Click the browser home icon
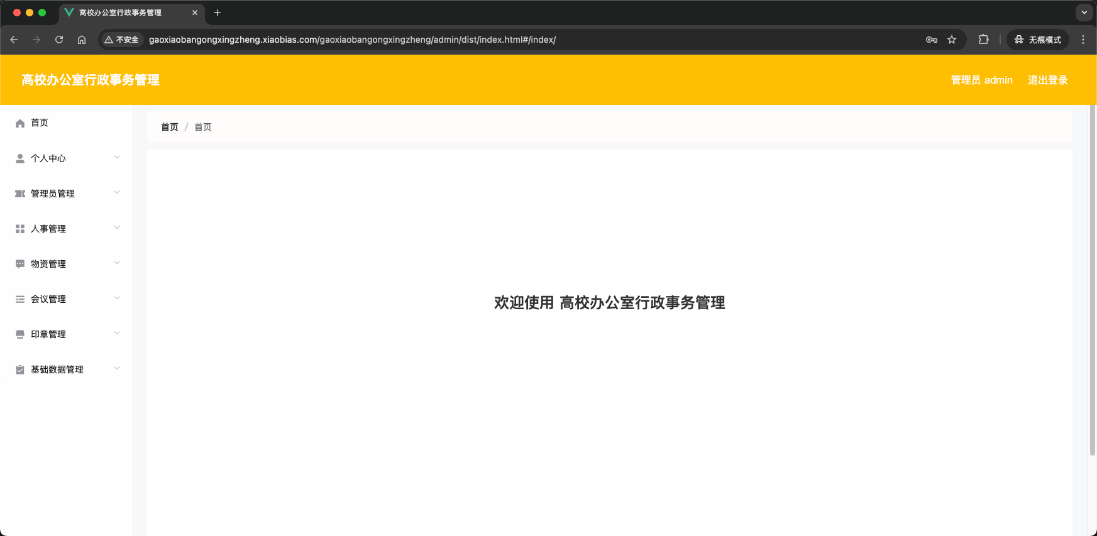This screenshot has width=1097, height=536. click(82, 40)
